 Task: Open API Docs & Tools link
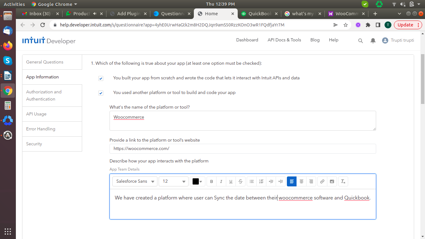point(284,40)
